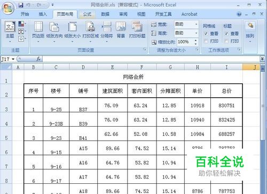Toggle 网格线 查看 checkbox
The width and height of the screenshot is (267, 194).
(206, 34)
